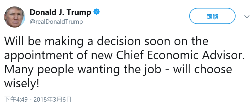Open Donald J. Trump's profile avatar photo
252x106 pixels.
[14, 17]
